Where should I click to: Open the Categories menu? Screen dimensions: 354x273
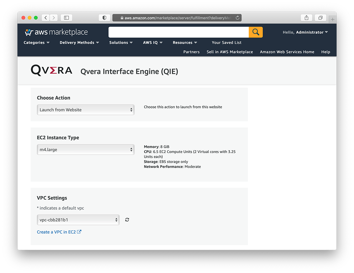pos(36,42)
